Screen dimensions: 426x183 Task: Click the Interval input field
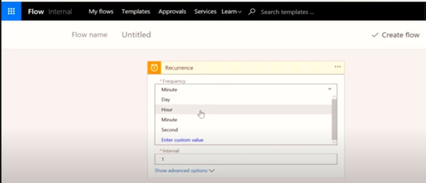pos(246,159)
